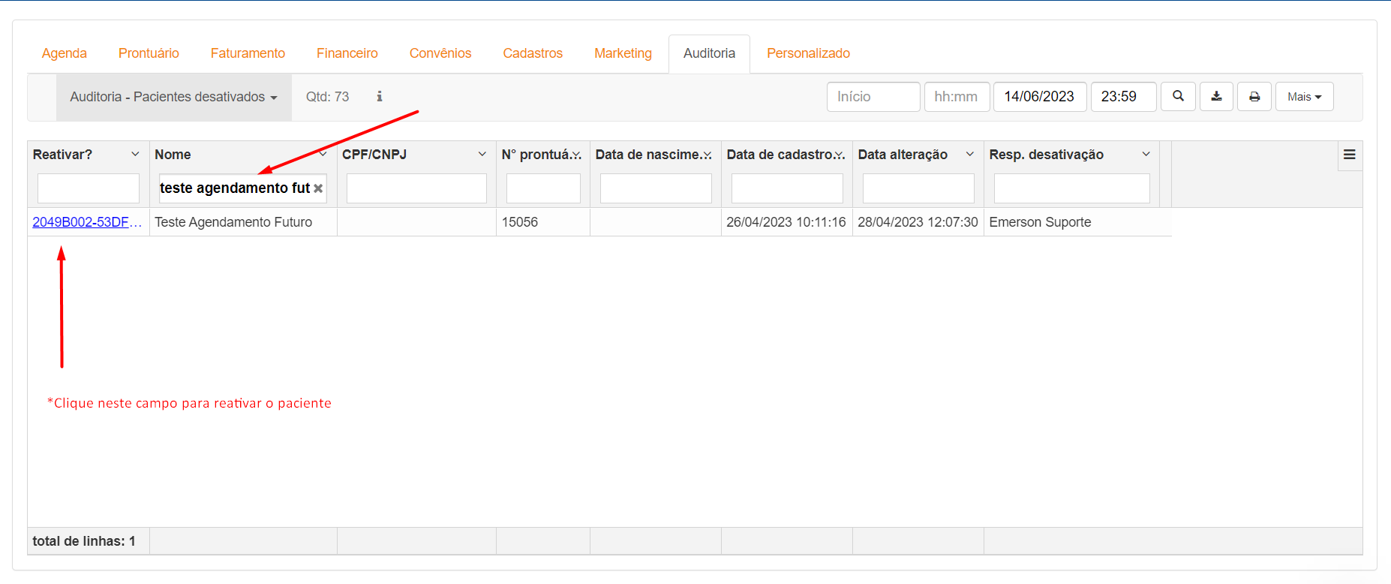This screenshot has width=1391, height=584.
Task: Select the Teste Agendamento Futuro name cell
Action: pos(243,222)
